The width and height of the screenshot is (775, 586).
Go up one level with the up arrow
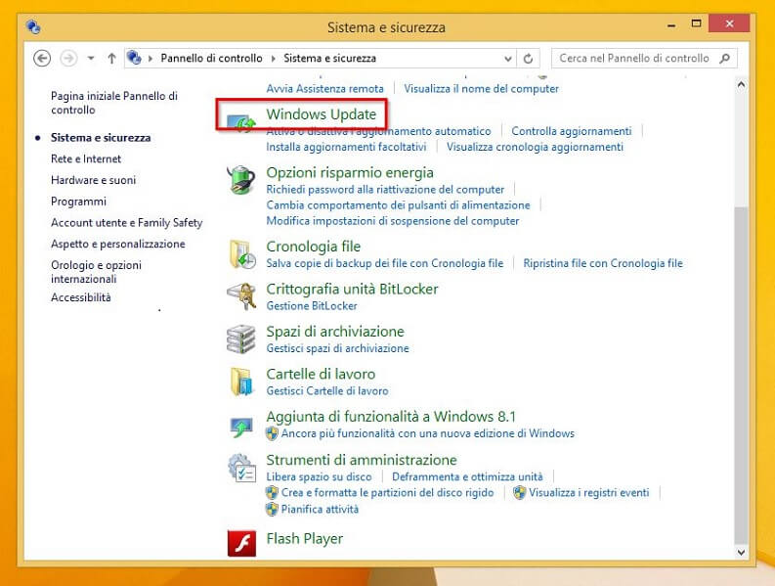click(x=111, y=59)
